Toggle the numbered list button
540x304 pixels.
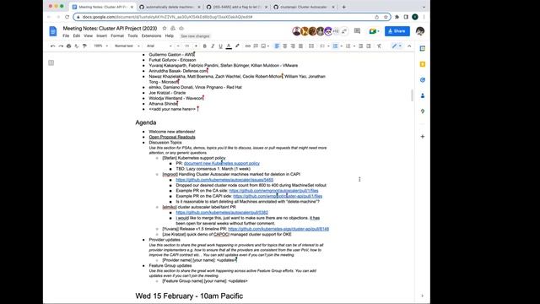click(x=348, y=46)
